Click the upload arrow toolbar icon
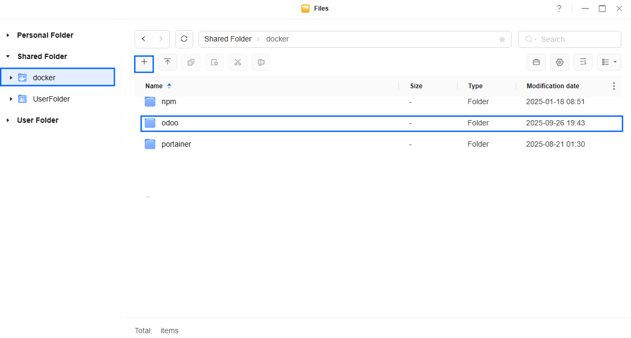 click(168, 62)
